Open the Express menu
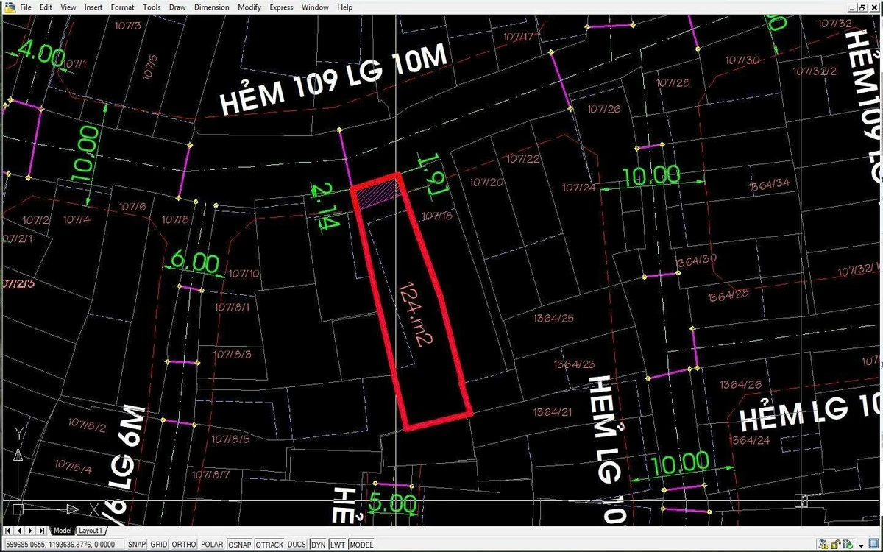This screenshot has width=883, height=552. [x=281, y=7]
